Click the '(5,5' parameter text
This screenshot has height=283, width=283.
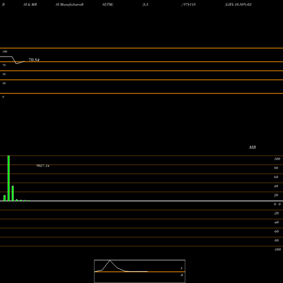click(x=145, y=5)
